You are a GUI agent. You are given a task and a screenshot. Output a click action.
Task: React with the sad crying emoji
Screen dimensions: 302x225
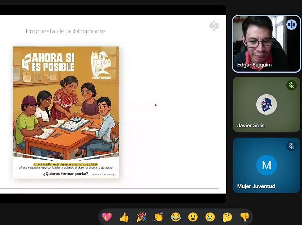click(x=210, y=217)
